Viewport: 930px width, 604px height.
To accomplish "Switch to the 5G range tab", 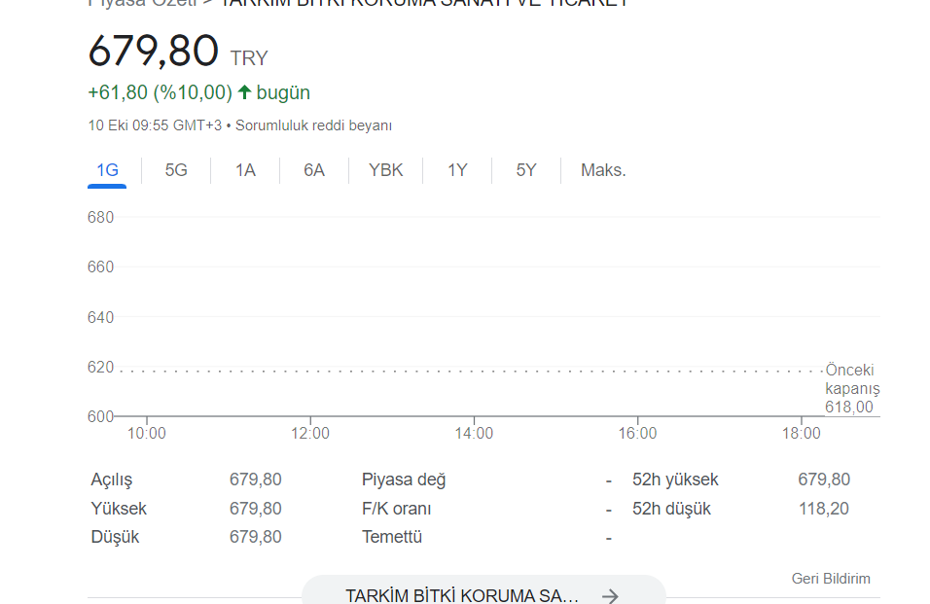I will (x=176, y=171).
